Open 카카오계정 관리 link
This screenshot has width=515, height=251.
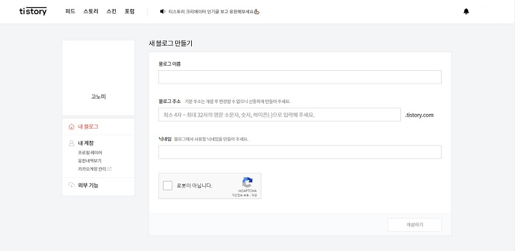92,169
